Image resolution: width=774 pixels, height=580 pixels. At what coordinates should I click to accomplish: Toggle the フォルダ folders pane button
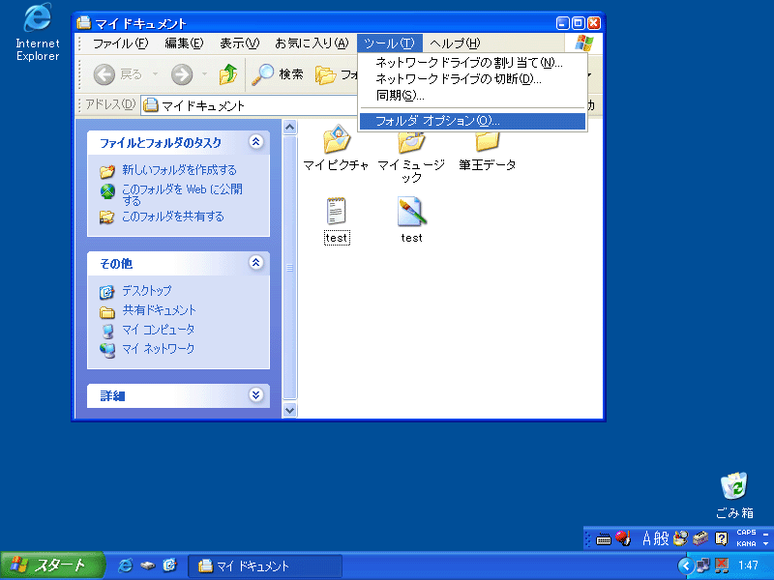[x=336, y=74]
